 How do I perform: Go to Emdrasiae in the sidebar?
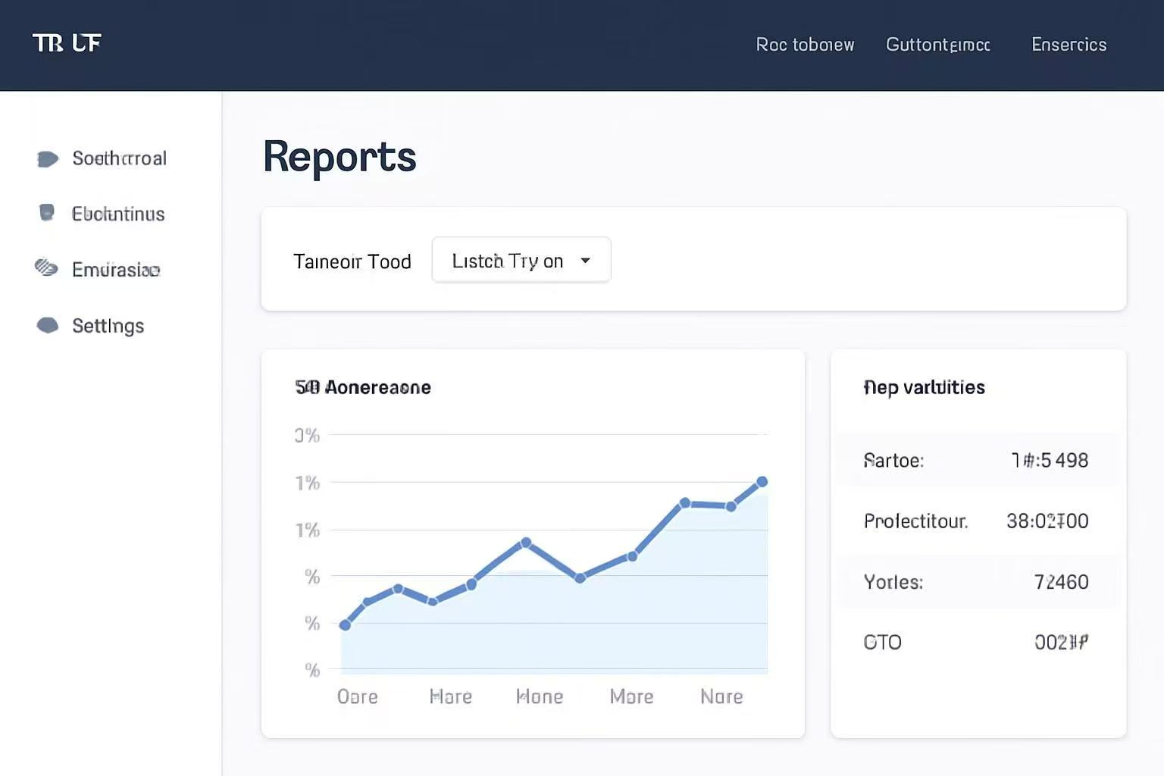tap(116, 270)
